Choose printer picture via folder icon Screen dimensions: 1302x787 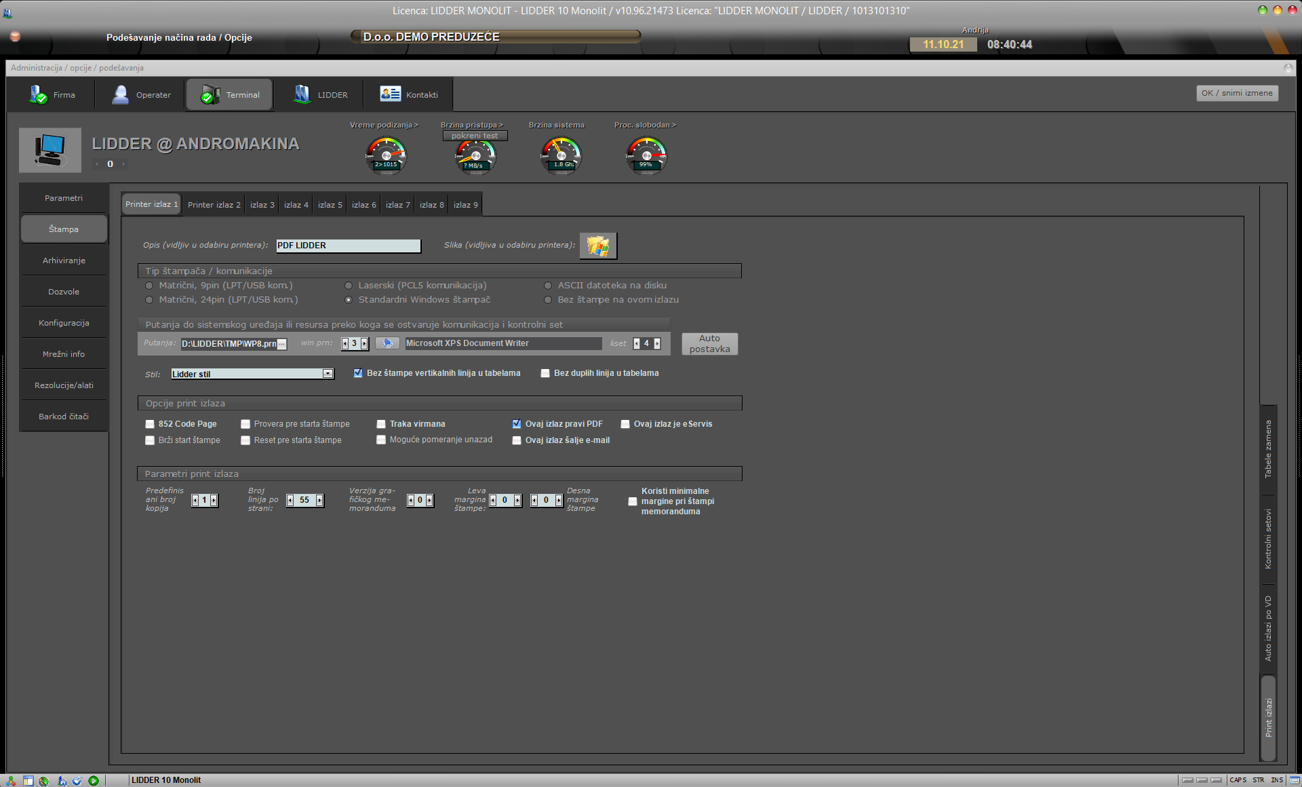tap(598, 246)
